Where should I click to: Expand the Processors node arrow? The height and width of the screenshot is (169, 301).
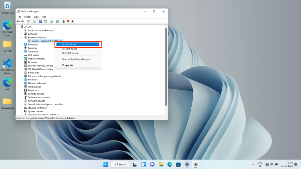point(22,90)
